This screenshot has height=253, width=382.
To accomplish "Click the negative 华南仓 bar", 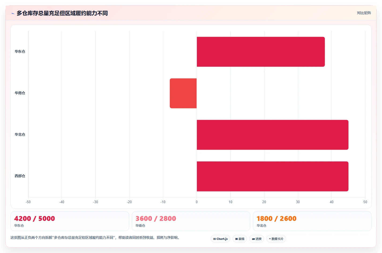I will (183, 93).
